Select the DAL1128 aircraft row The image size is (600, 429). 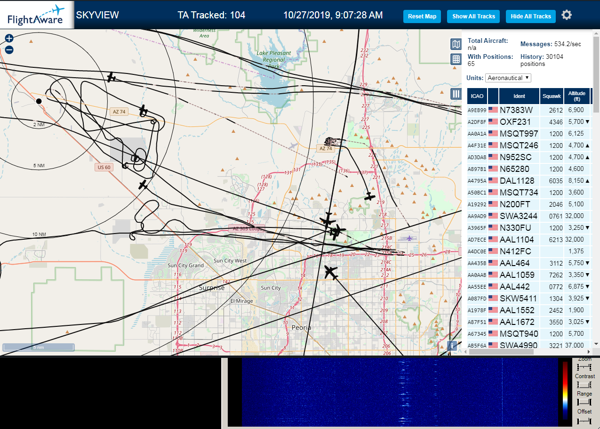530,181
